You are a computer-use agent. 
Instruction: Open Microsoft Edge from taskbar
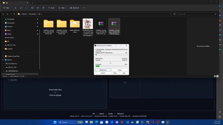click(x=97, y=122)
